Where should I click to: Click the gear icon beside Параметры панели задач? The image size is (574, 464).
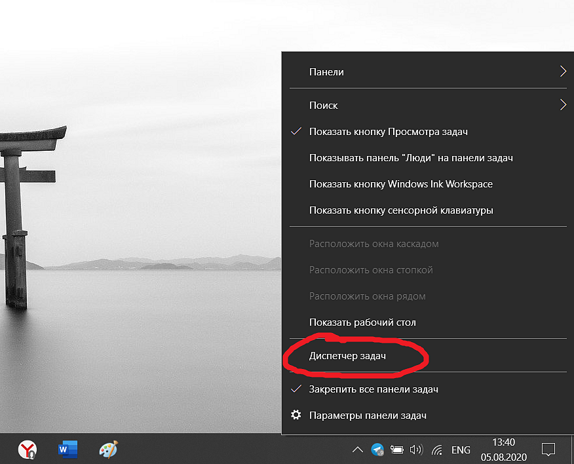296,415
